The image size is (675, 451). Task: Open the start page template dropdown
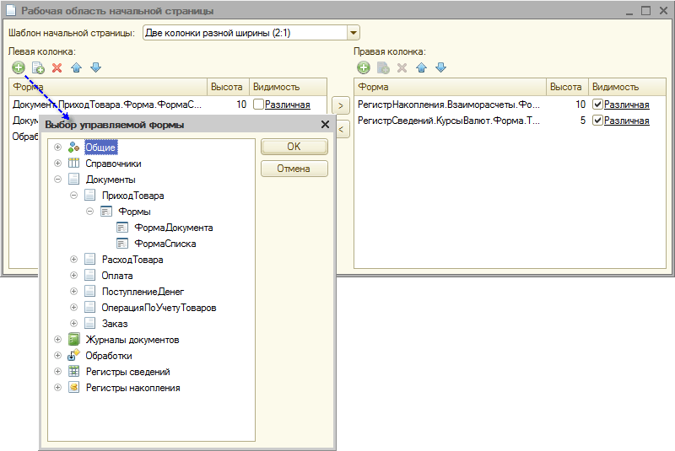354,33
